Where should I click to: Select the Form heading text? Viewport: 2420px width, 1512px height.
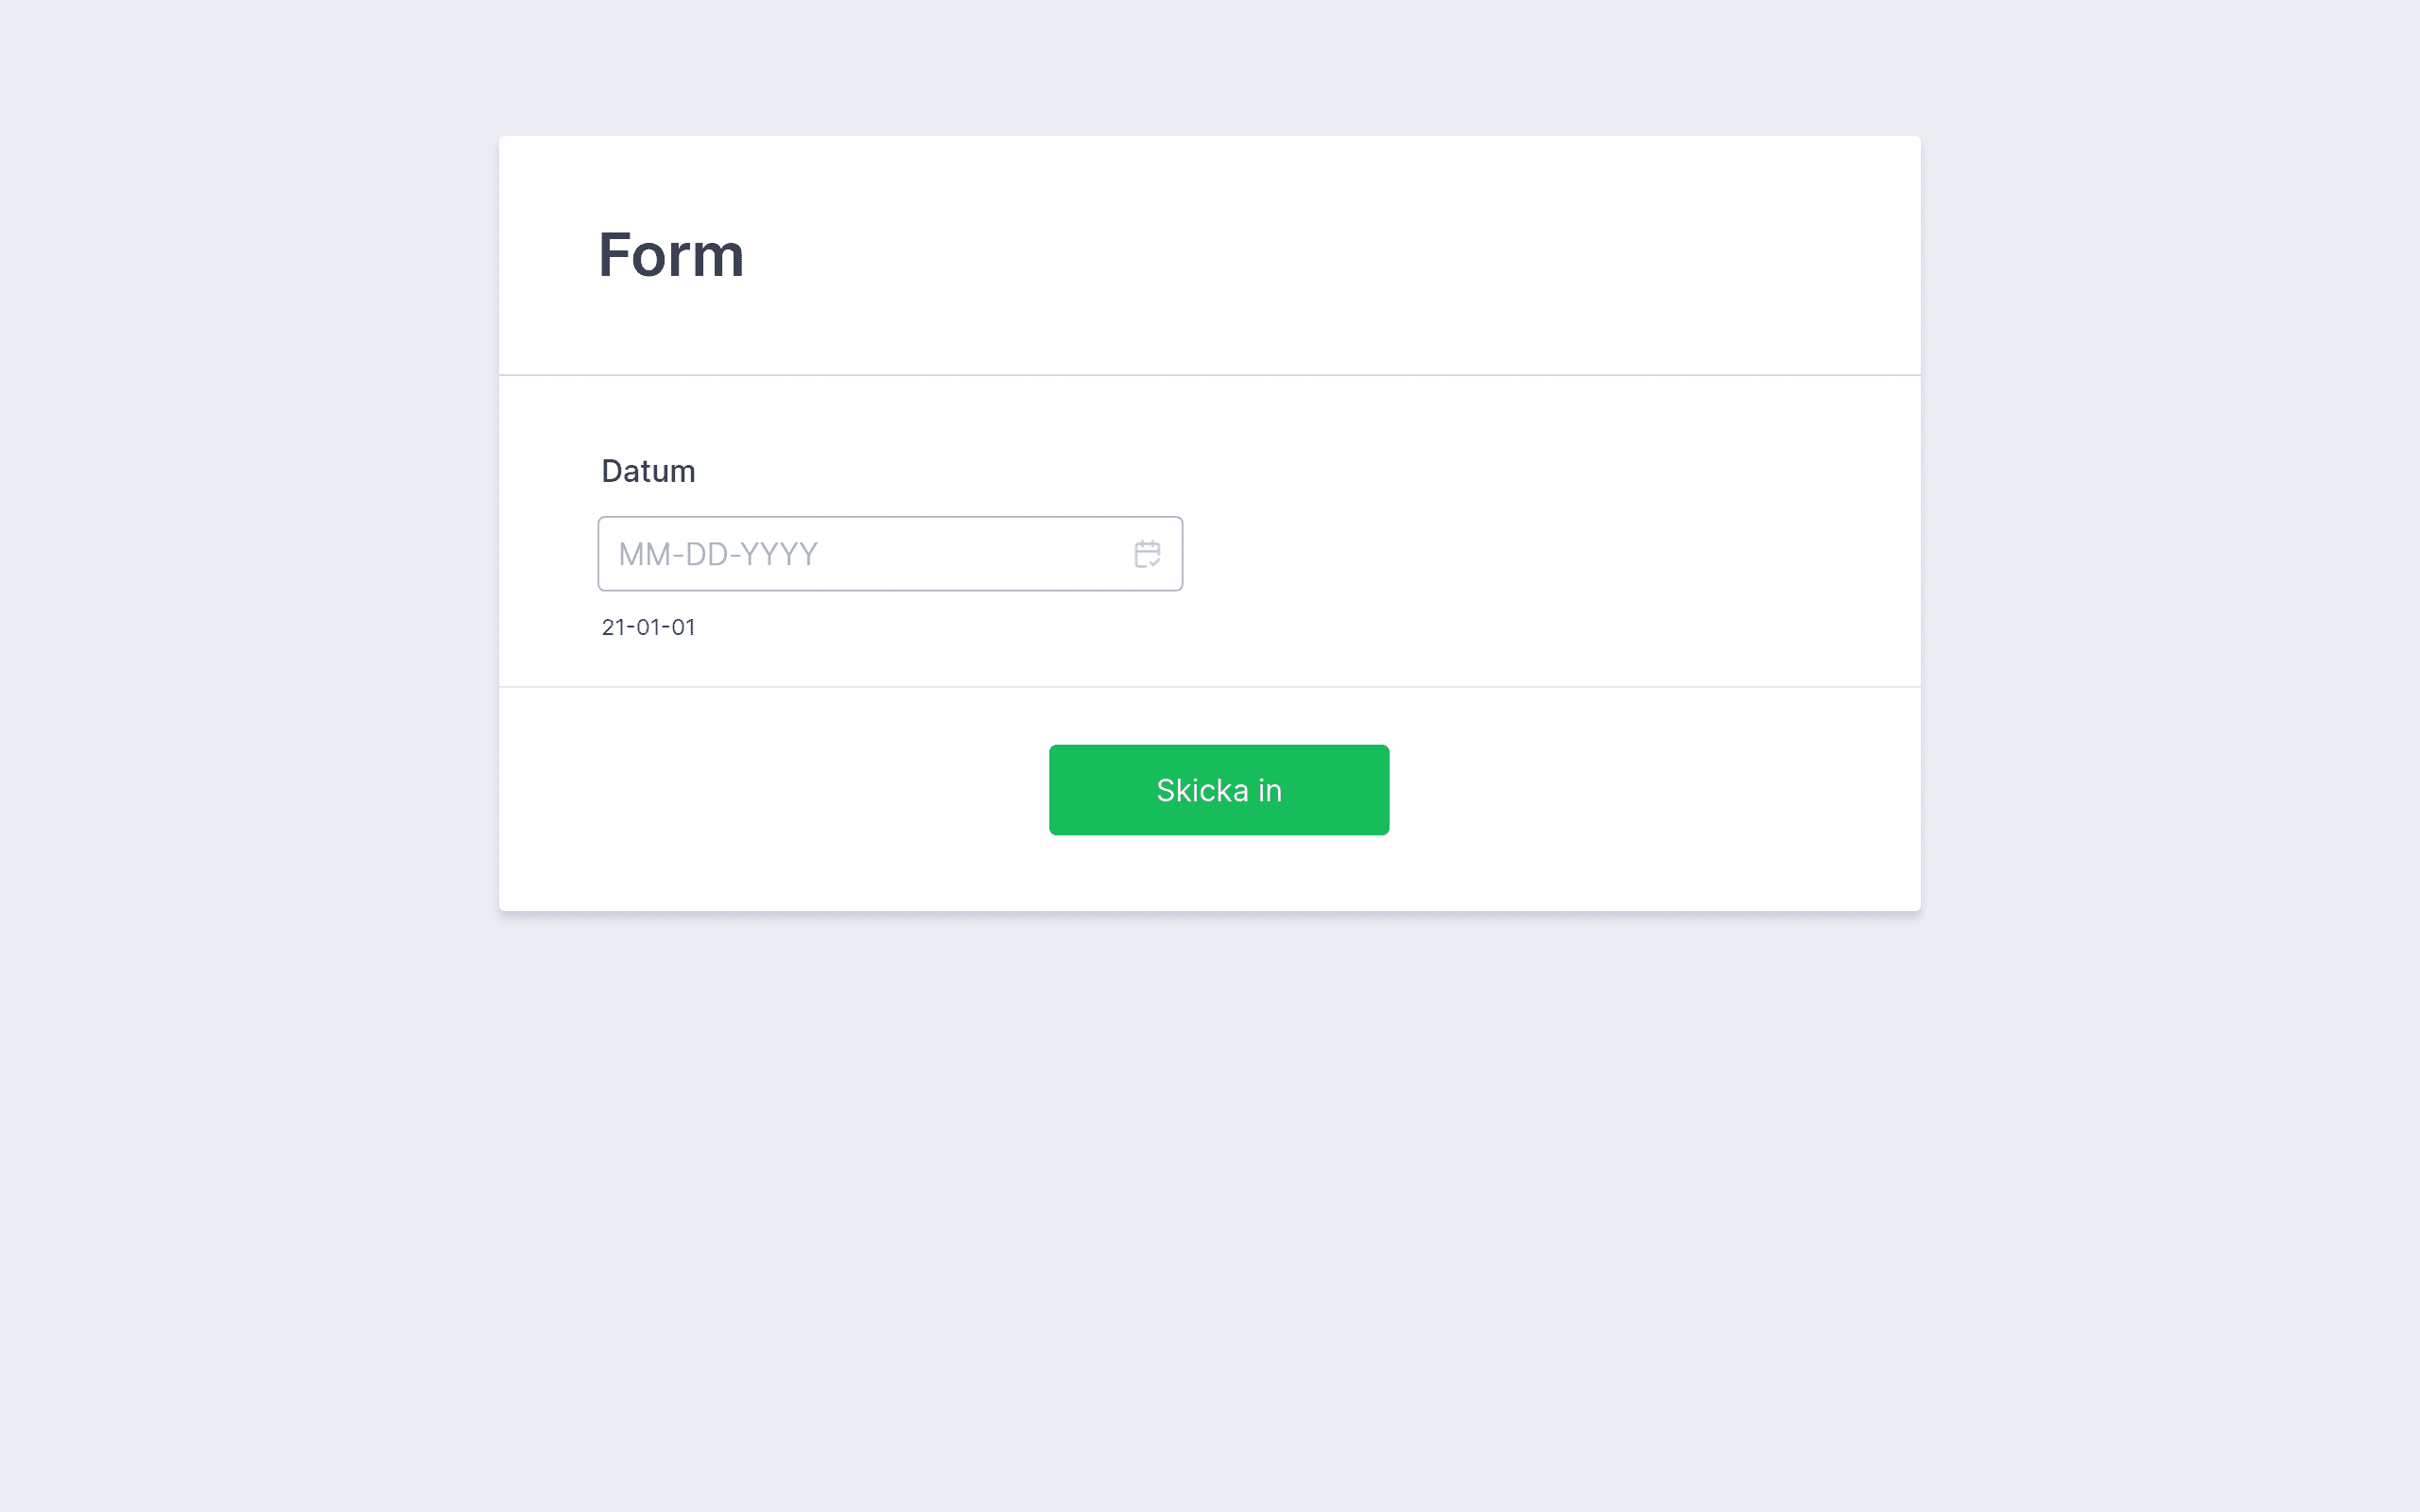coord(671,255)
